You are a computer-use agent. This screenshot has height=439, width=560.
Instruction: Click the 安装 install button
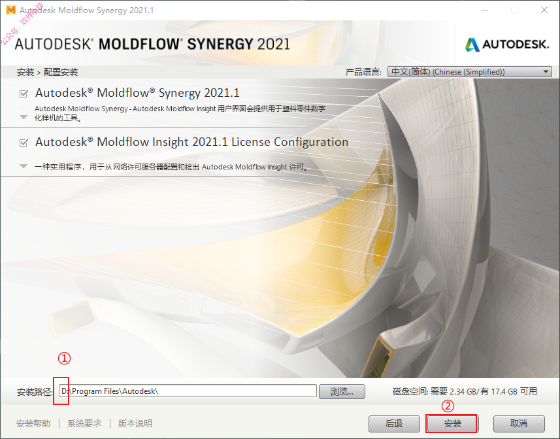coord(452,424)
